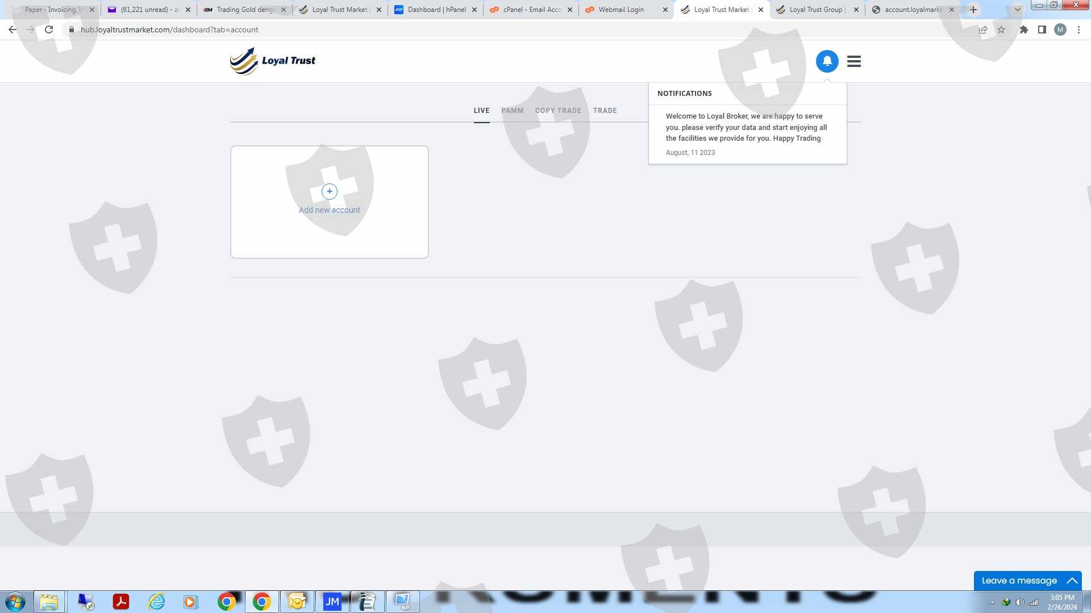This screenshot has width=1091, height=613.
Task: Open the Dashboard hPanel browser tab
Action: click(435, 10)
